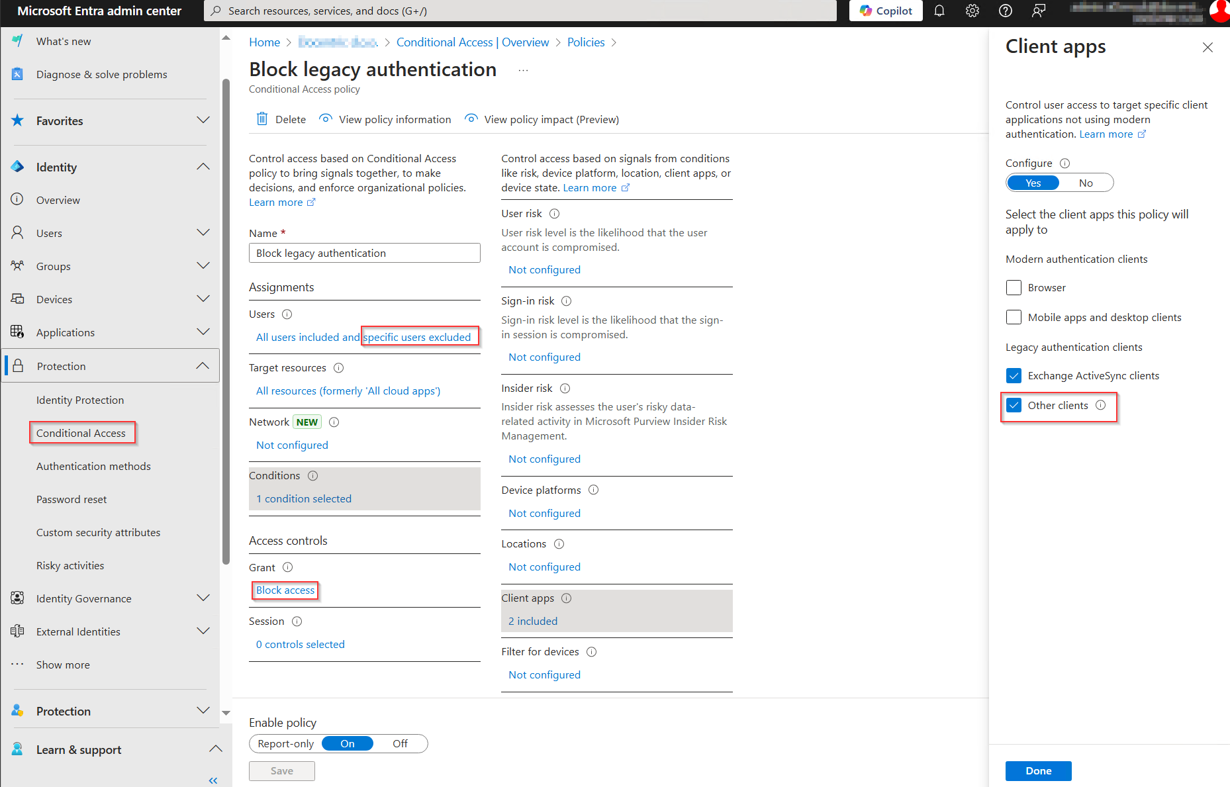
Task: Open the feedback icon in header
Action: 1039,11
